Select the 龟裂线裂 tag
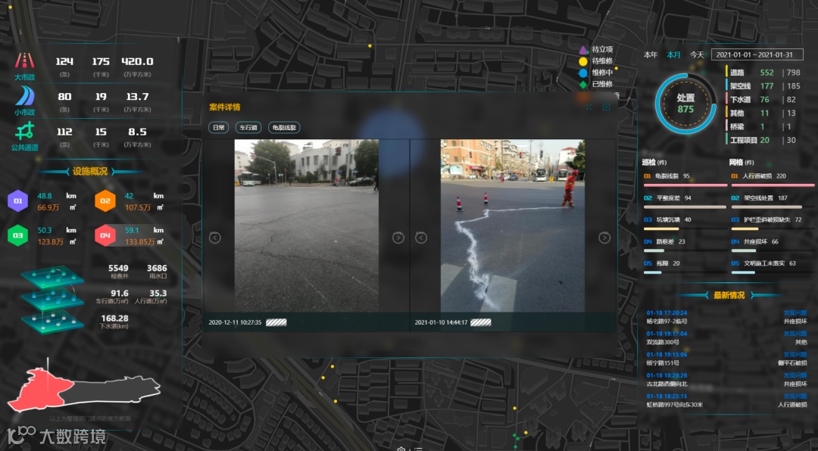 tap(284, 128)
